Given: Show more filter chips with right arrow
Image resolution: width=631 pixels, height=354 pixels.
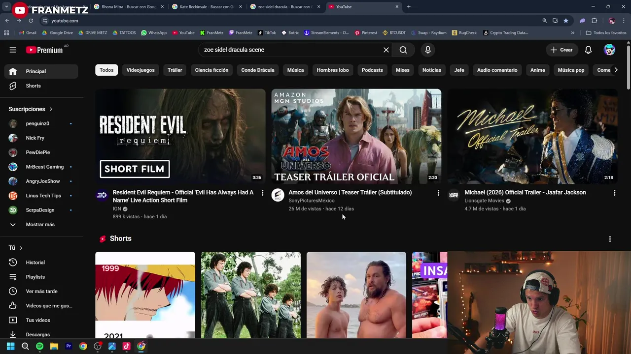Looking at the screenshot, I should click(616, 70).
